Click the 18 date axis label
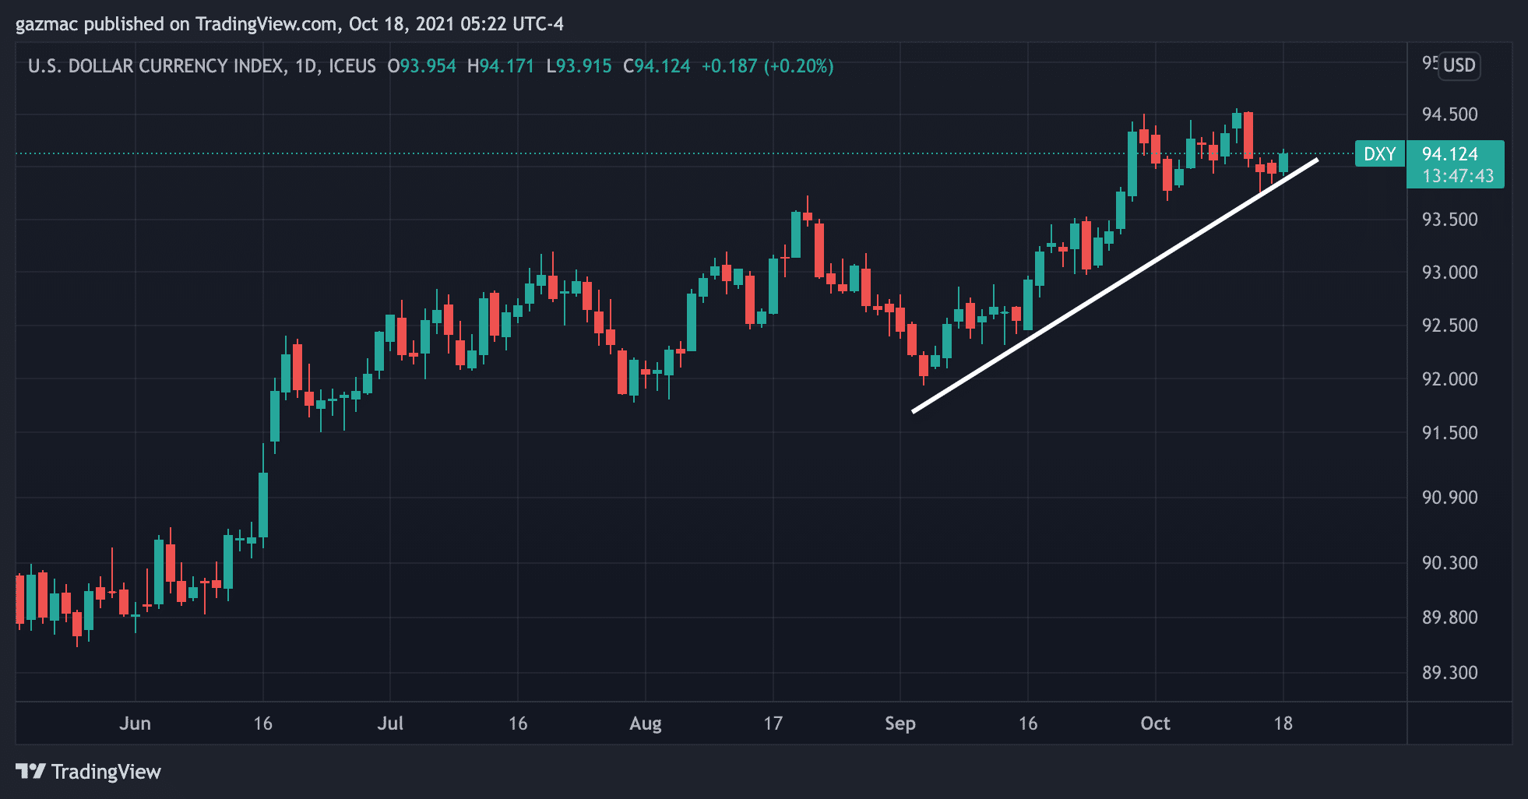 click(x=1283, y=723)
